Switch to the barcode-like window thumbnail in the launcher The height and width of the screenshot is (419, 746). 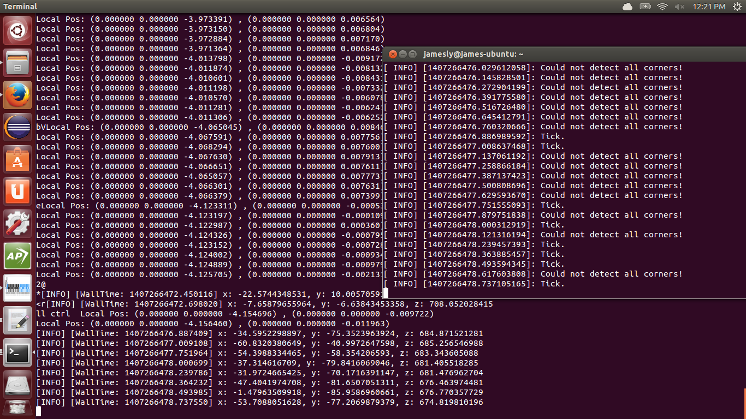[17, 288]
